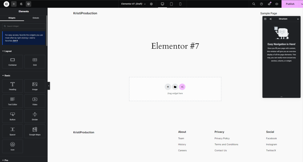Open the Elementor #7 Draft document dropdown
Viewport: 303px width, 162px height.
click(x=133, y=4)
